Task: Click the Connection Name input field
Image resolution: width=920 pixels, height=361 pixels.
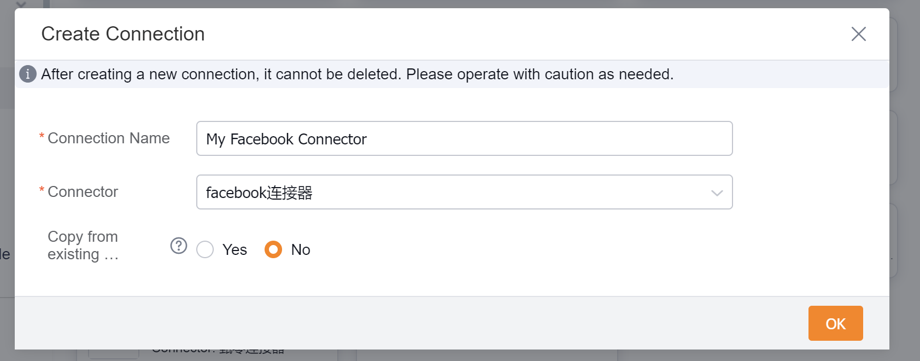Action: pyautogui.click(x=464, y=138)
